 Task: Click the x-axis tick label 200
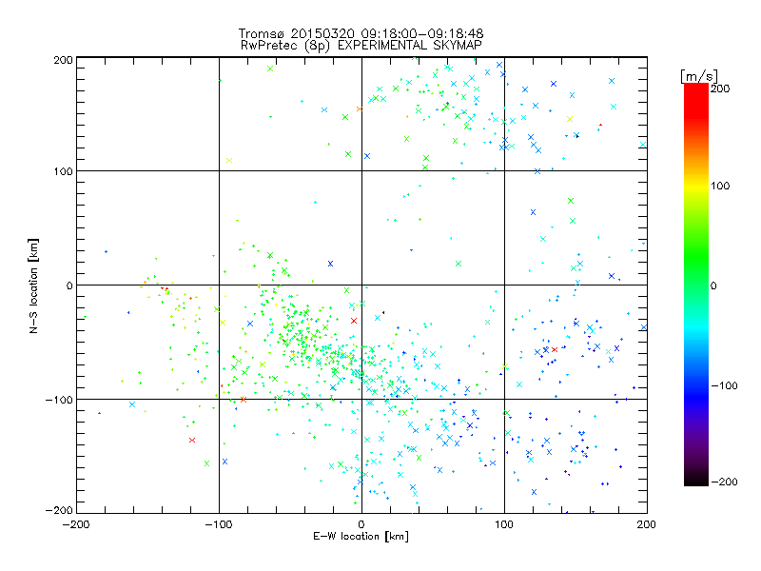coord(647,524)
